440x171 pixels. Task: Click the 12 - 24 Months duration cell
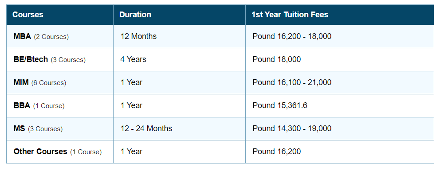146,128
